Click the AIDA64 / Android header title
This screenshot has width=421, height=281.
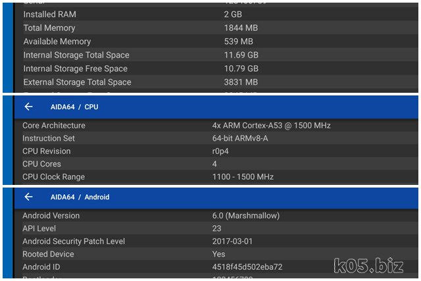point(80,197)
